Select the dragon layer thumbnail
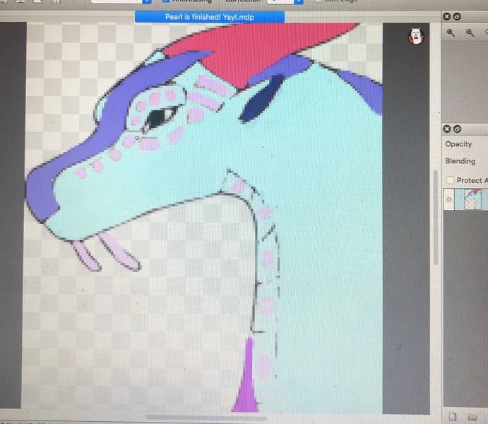This screenshot has height=424, width=488. [x=471, y=200]
